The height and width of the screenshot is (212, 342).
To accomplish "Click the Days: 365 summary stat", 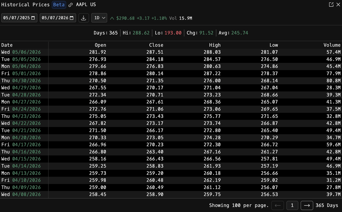I will (106, 33).
